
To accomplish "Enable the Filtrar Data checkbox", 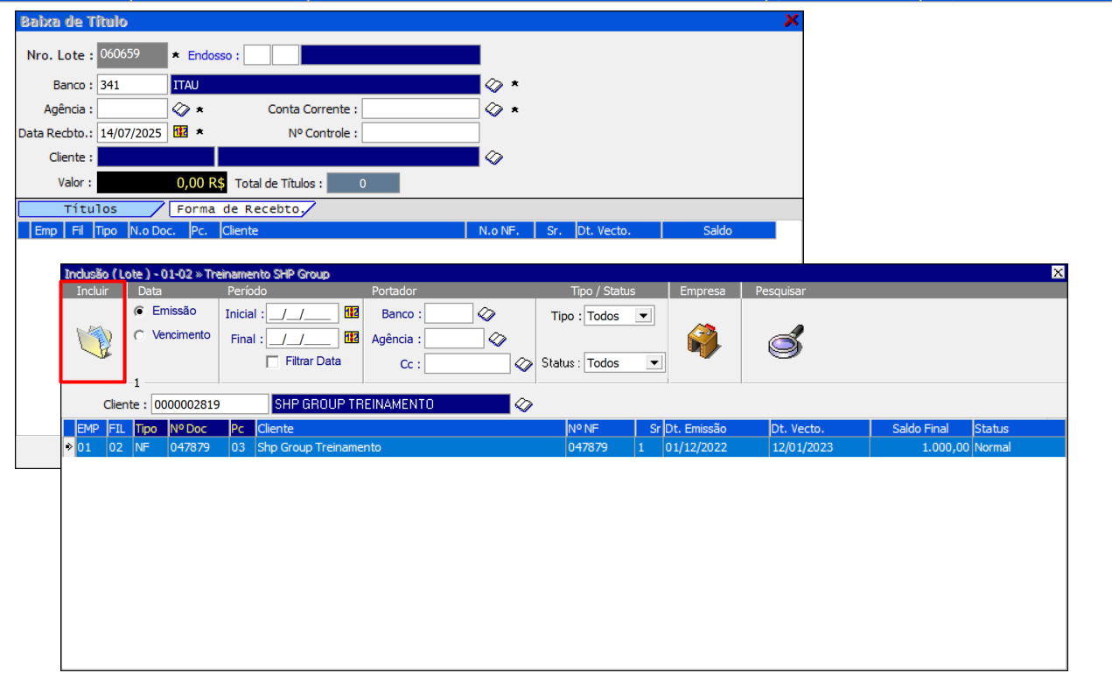I will [x=273, y=361].
